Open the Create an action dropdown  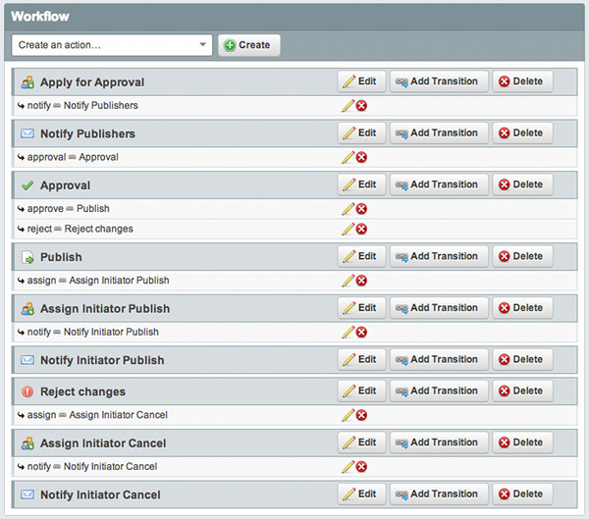112,45
